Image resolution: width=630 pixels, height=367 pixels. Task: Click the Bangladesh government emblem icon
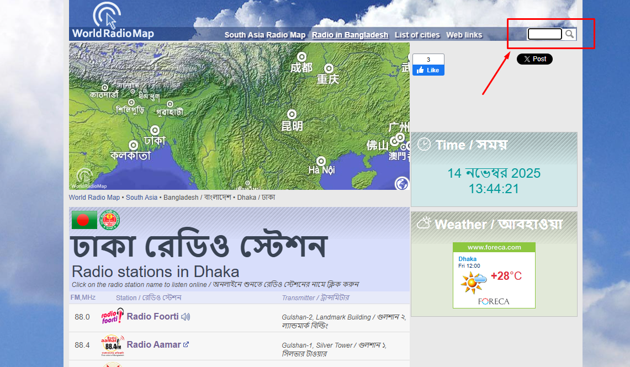109,219
